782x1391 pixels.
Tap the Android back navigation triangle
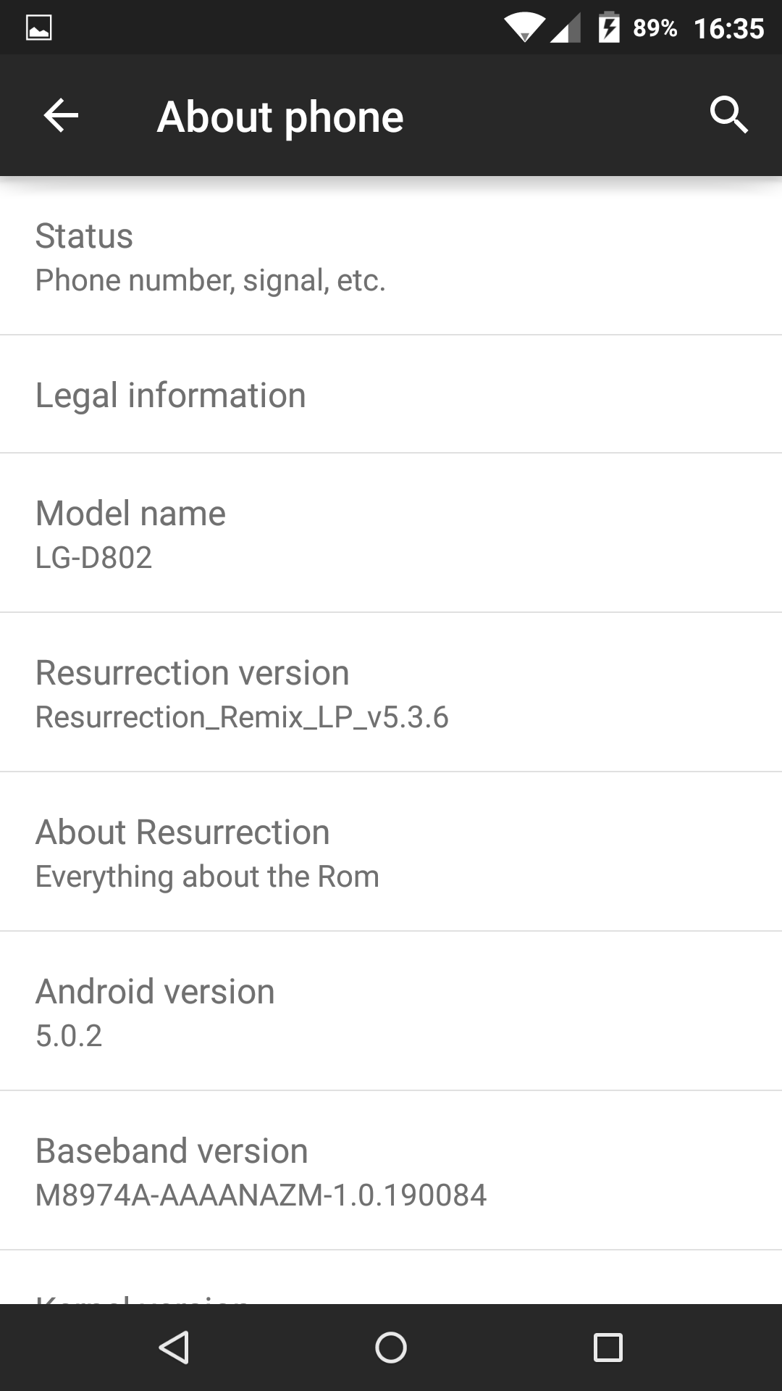pos(174,1348)
